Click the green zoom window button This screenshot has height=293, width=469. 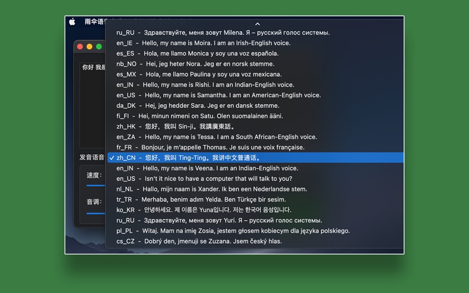[x=99, y=46]
